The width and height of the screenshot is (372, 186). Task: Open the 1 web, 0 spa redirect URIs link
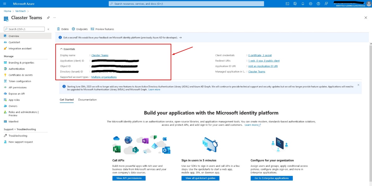(x=264, y=61)
